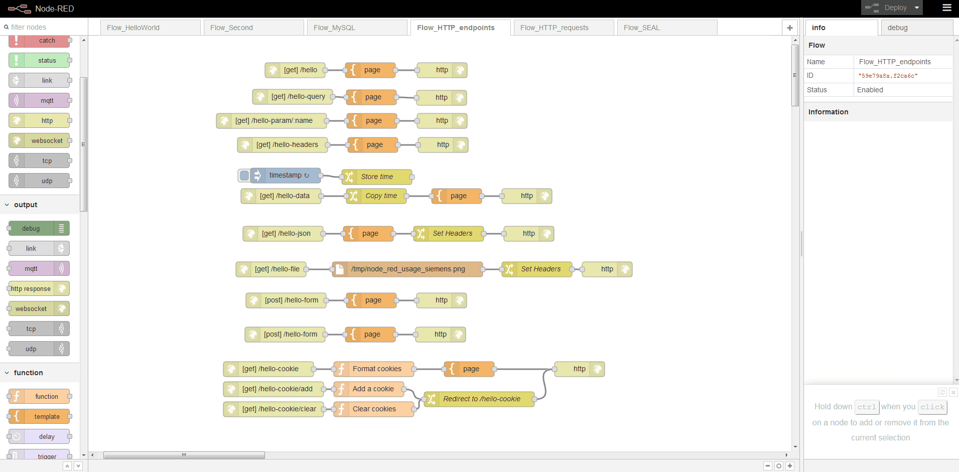Click the zoom in plus icon
This screenshot has width=959, height=472.
click(x=790, y=466)
